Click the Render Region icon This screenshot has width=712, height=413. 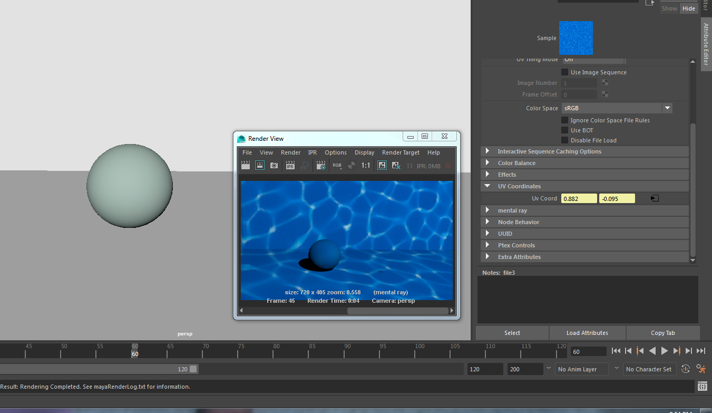point(260,166)
